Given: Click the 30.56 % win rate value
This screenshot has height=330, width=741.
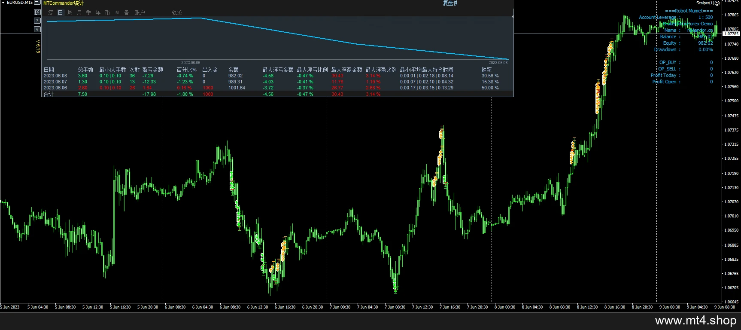Looking at the screenshot, I should 490,76.
